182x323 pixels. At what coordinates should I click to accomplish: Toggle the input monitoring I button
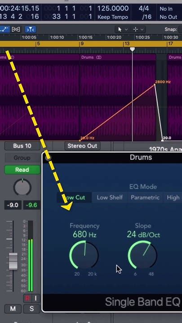tap(36, 298)
